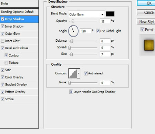Toggle Use Global Light checkbox
Image resolution: width=155 pixels, height=134 pixels.
point(98,31)
